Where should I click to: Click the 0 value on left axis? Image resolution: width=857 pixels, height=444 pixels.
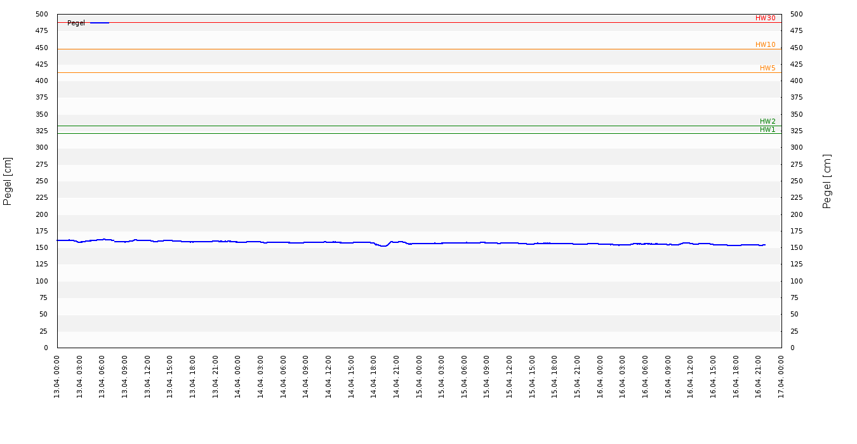[x=46, y=348]
